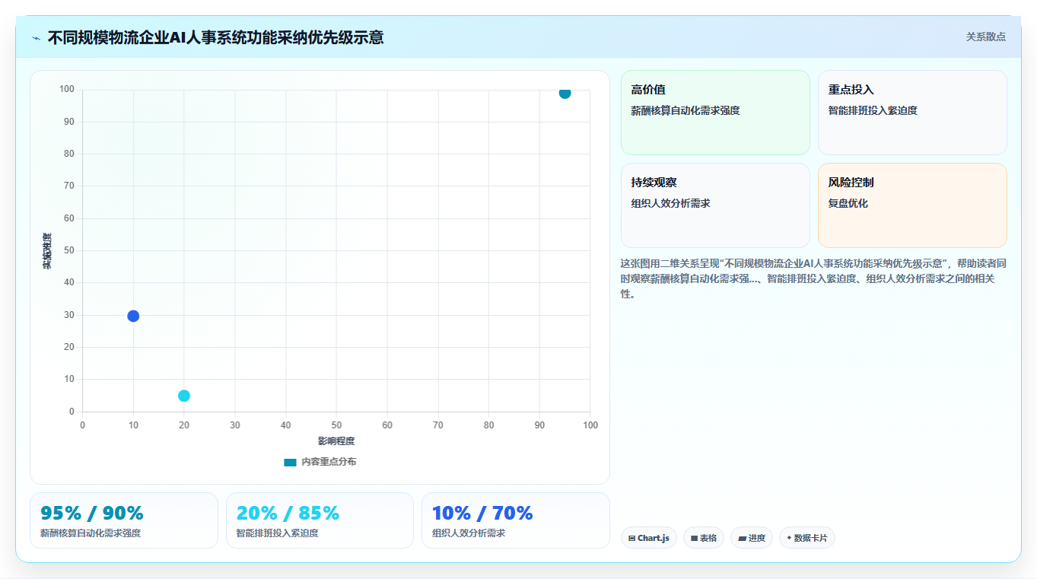Click the chart title 不同规模物流企业AI人事系统功能采纳优先级示意
1037x579 pixels.
pyautogui.click(x=215, y=37)
